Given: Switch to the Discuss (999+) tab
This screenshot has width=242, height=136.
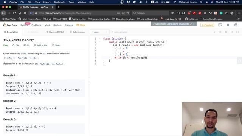Looking at the screenshot, I should [55, 32].
